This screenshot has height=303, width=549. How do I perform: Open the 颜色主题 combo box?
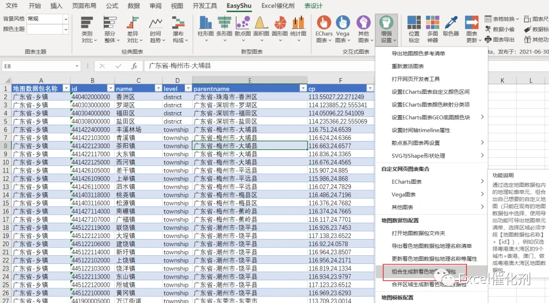pyautogui.click(x=47, y=29)
